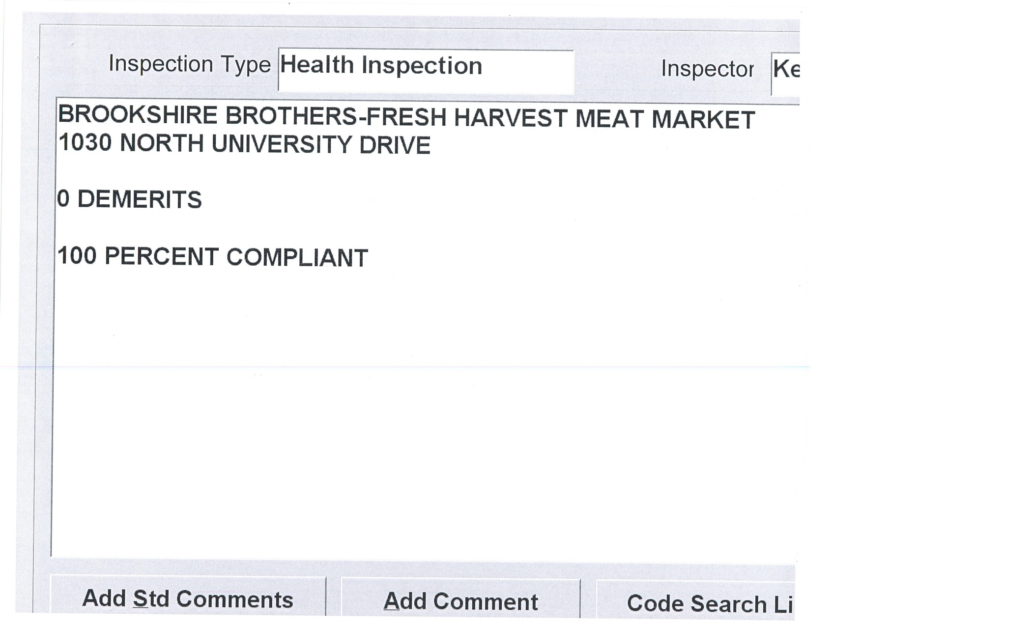This screenshot has height=626, width=1032.
Task: Click the word PERCENT in comments
Action: tap(162, 257)
